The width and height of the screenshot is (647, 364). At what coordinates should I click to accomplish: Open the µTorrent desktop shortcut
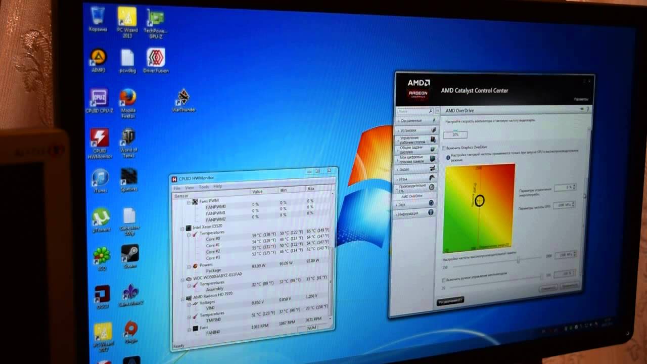tap(101, 220)
